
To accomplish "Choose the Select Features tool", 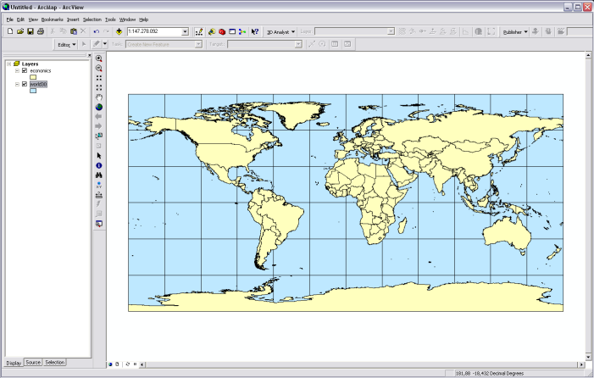I will (x=99, y=136).
